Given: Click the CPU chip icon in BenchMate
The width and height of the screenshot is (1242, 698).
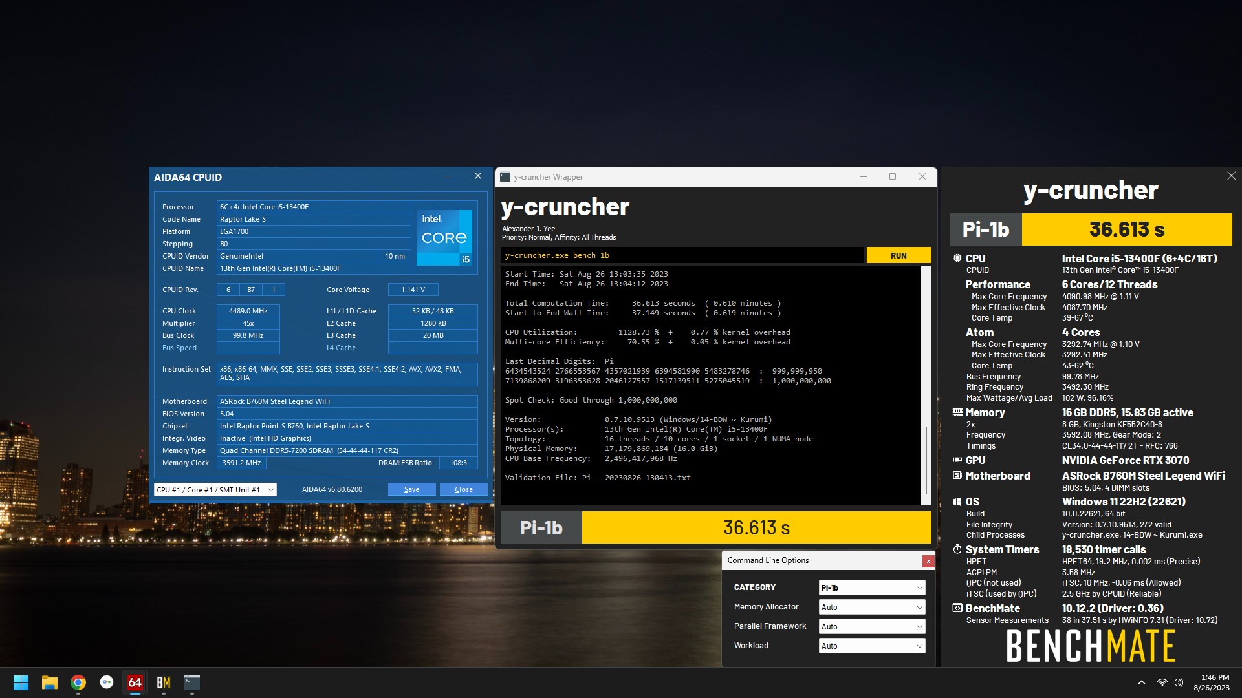Looking at the screenshot, I should [x=957, y=258].
